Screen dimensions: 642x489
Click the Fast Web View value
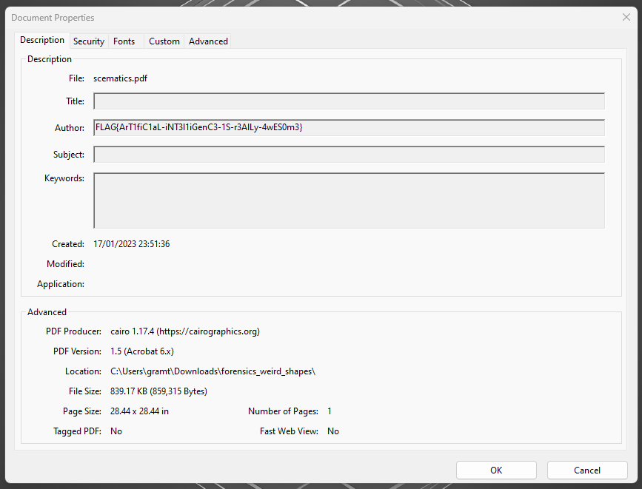pyautogui.click(x=333, y=431)
